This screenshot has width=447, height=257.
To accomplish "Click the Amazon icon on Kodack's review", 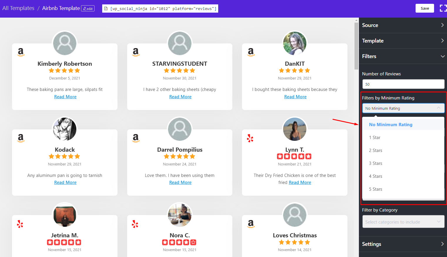I will 21,138.
